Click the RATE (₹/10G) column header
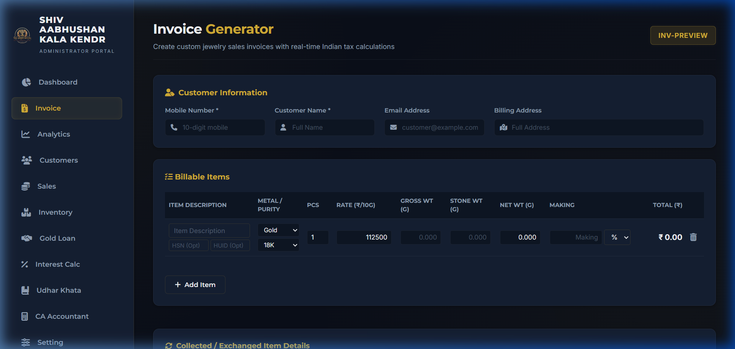Viewport: 735px width, 349px height. 356,205
